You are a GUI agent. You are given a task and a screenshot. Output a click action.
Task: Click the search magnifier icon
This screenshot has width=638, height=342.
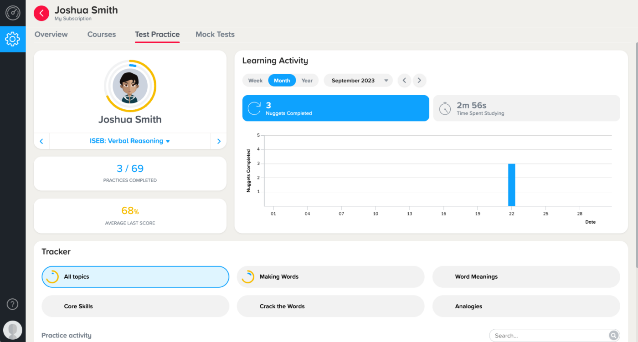(614, 335)
